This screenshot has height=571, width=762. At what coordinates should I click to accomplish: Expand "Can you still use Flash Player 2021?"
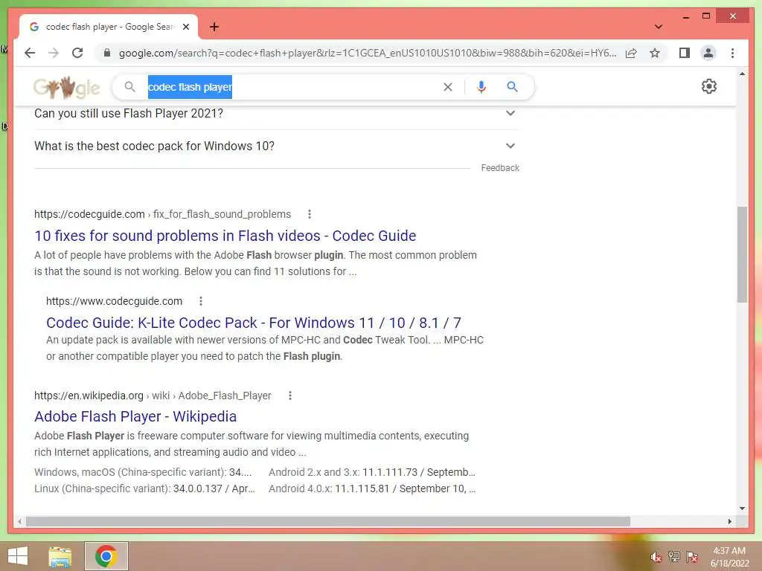(x=275, y=113)
